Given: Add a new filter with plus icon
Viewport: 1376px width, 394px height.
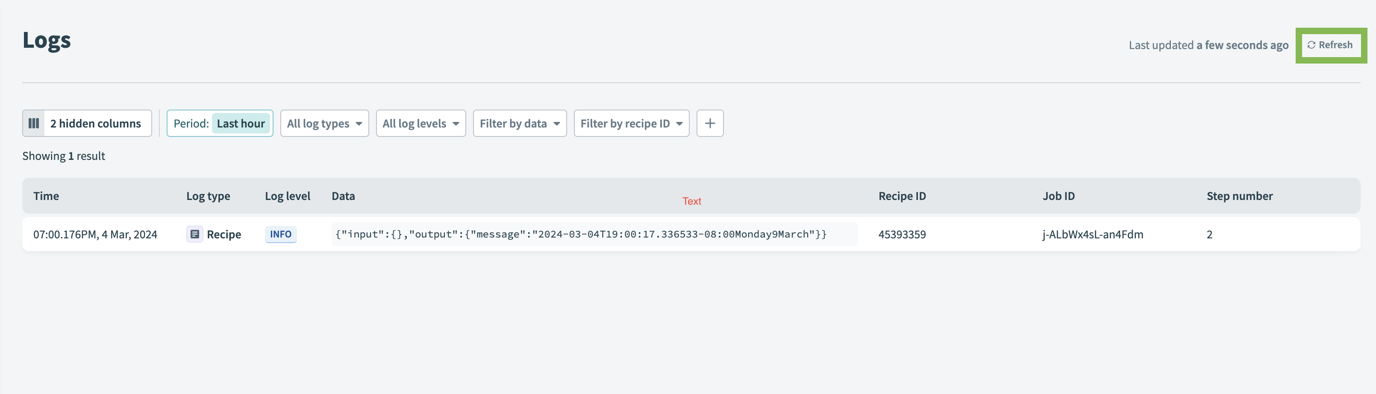Looking at the screenshot, I should coord(709,124).
